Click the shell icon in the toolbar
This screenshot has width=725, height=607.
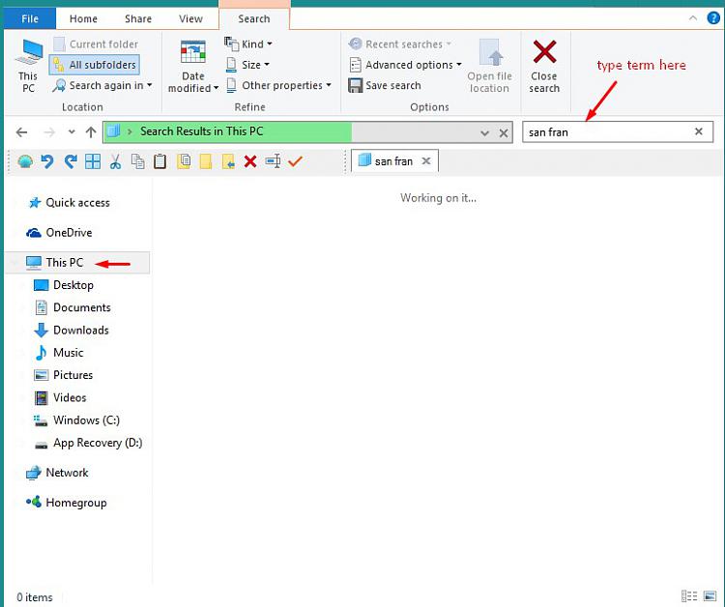25,161
